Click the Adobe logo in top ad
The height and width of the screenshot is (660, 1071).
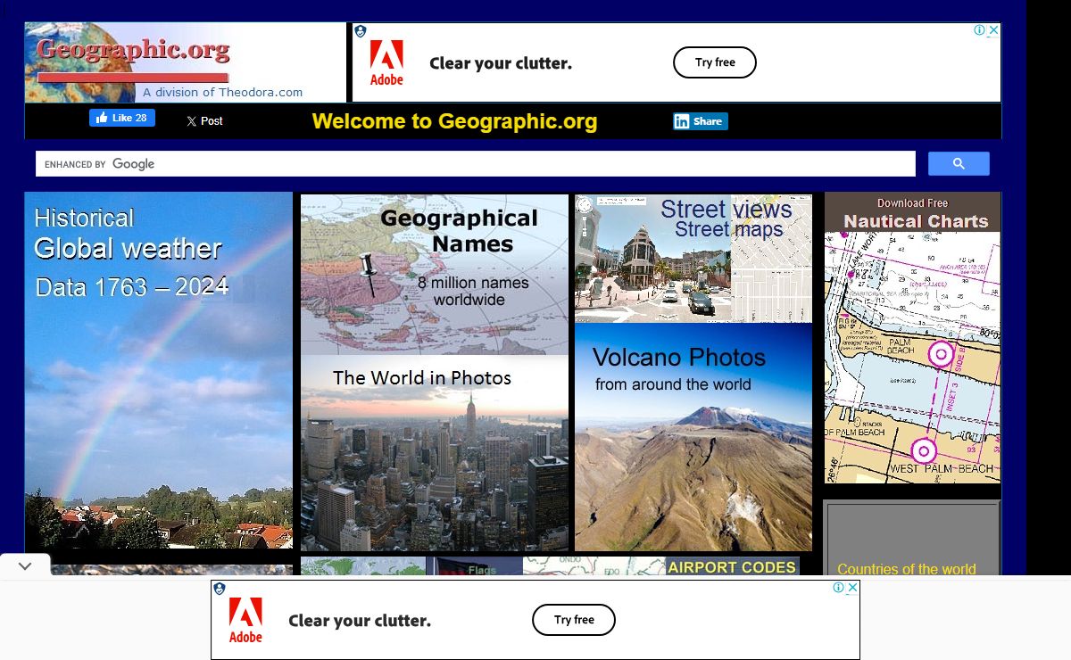[386, 62]
